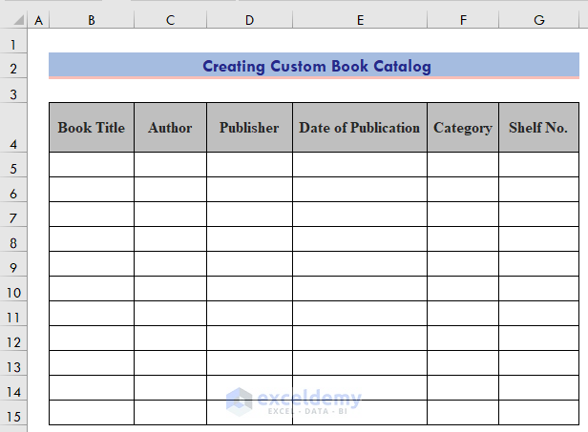
Task: Select column A header
Action: click(38, 20)
